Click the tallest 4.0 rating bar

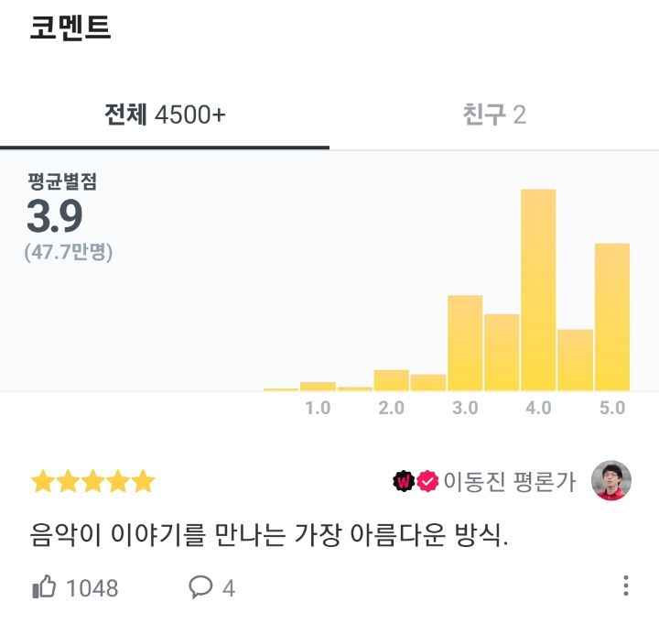pyautogui.click(x=538, y=290)
